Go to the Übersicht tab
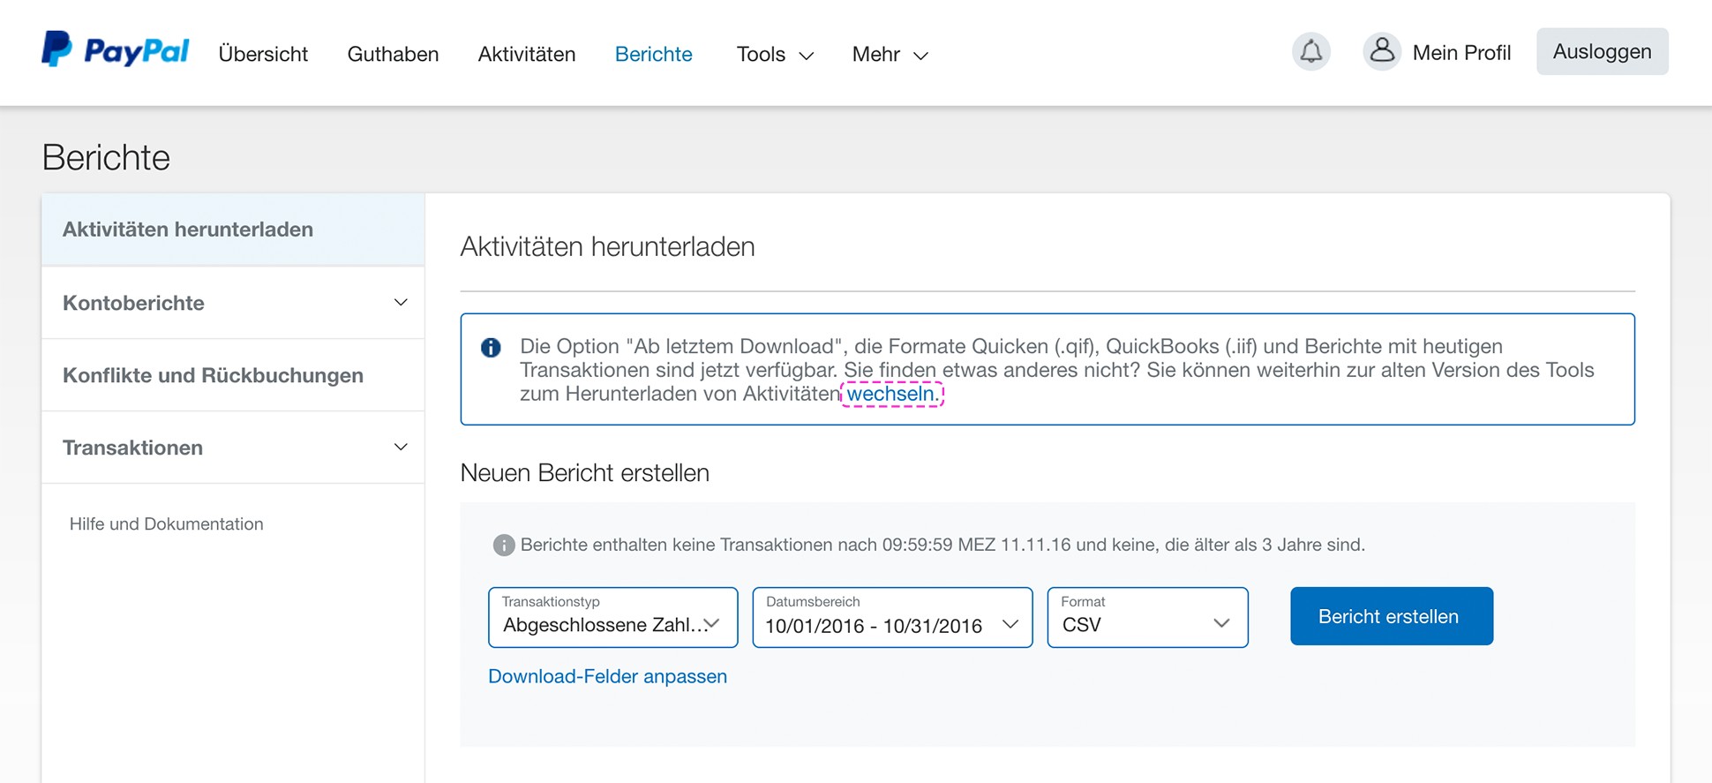 [x=263, y=55]
